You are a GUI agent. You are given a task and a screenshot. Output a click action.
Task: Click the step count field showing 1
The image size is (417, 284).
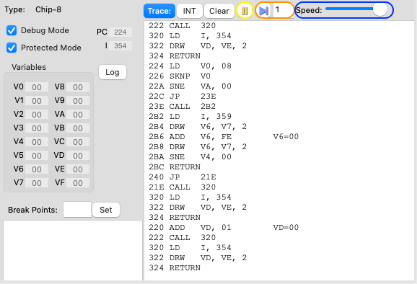pyautogui.click(x=284, y=10)
